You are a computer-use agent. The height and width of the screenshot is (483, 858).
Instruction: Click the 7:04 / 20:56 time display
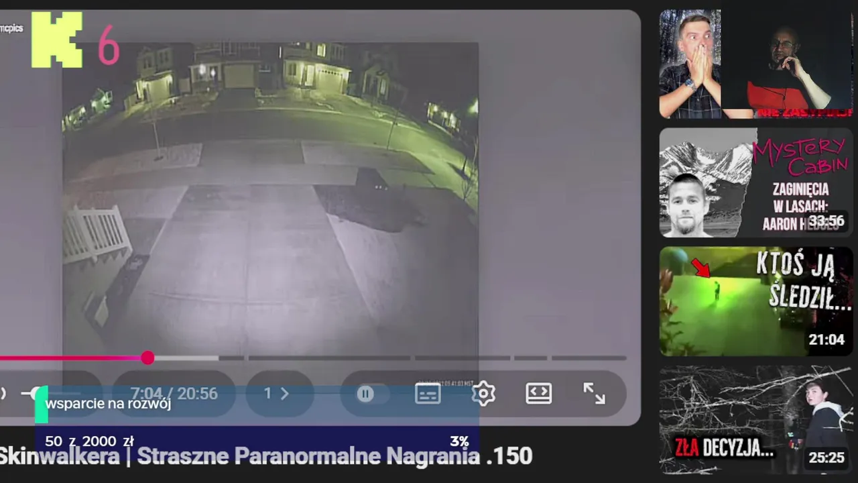[x=174, y=394]
